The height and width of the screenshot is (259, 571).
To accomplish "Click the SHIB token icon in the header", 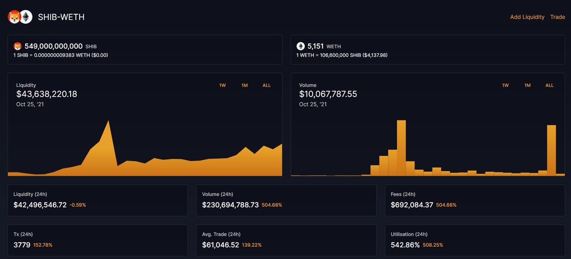I will coord(14,17).
